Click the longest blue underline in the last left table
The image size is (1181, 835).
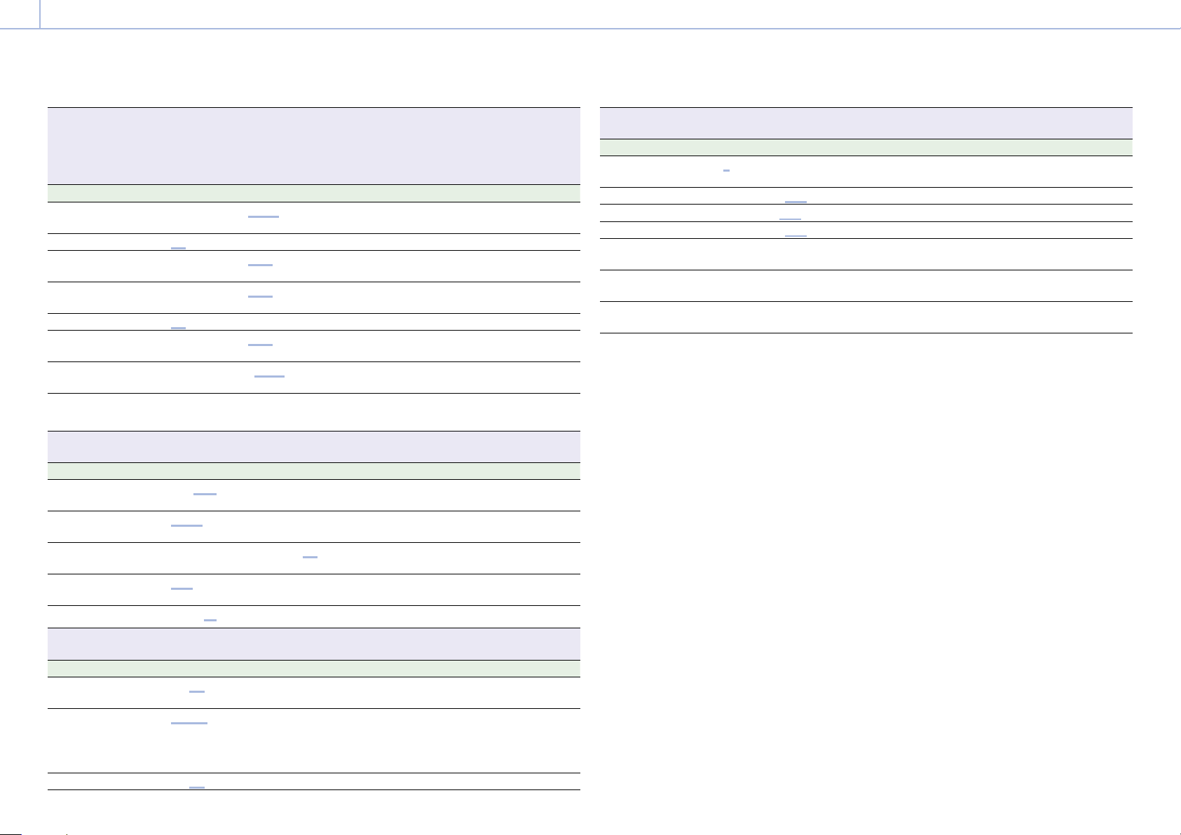pos(189,723)
